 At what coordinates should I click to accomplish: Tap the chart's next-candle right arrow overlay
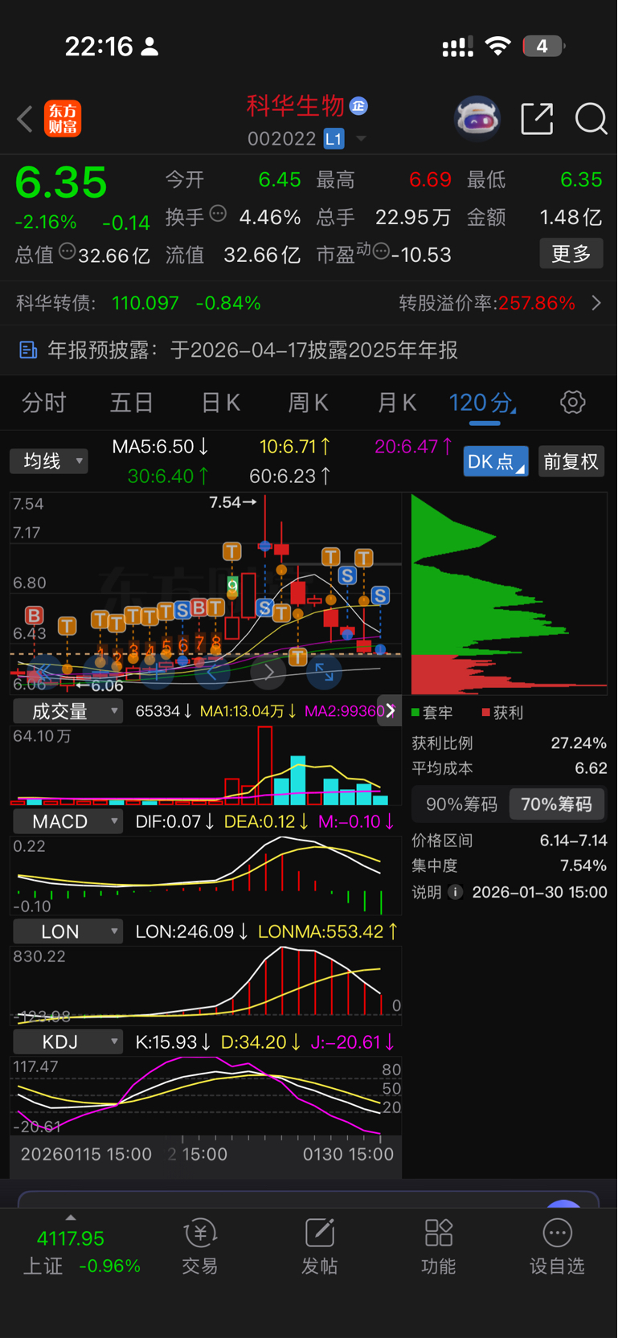268,671
